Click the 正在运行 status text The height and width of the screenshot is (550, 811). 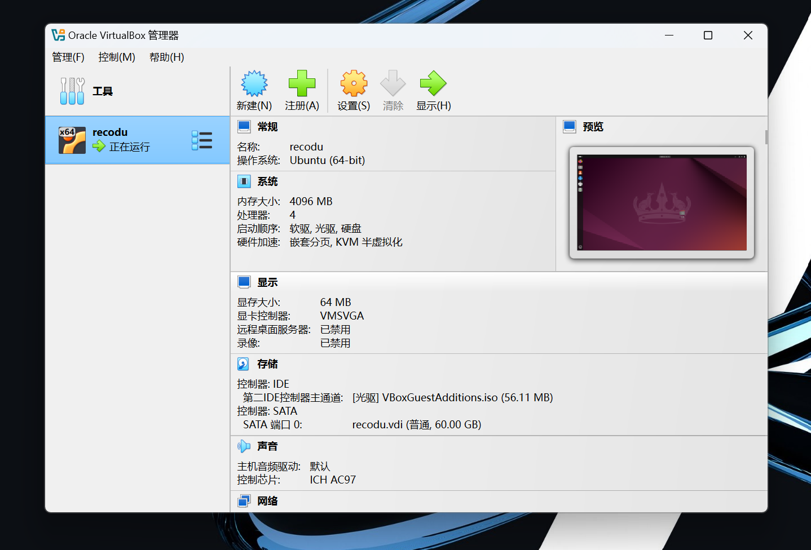(x=130, y=147)
